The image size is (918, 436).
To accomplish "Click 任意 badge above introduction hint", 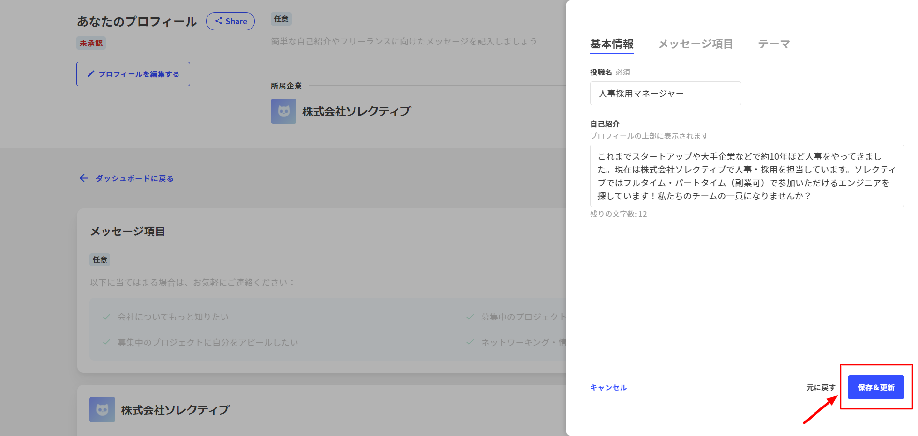I will click(x=281, y=19).
